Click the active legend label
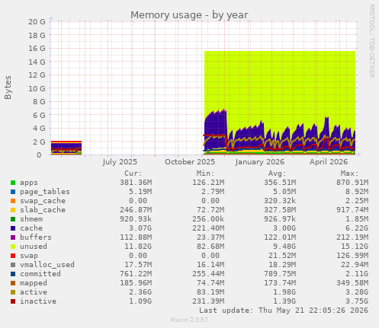The width and height of the screenshot is (379, 328). [x=34, y=292]
